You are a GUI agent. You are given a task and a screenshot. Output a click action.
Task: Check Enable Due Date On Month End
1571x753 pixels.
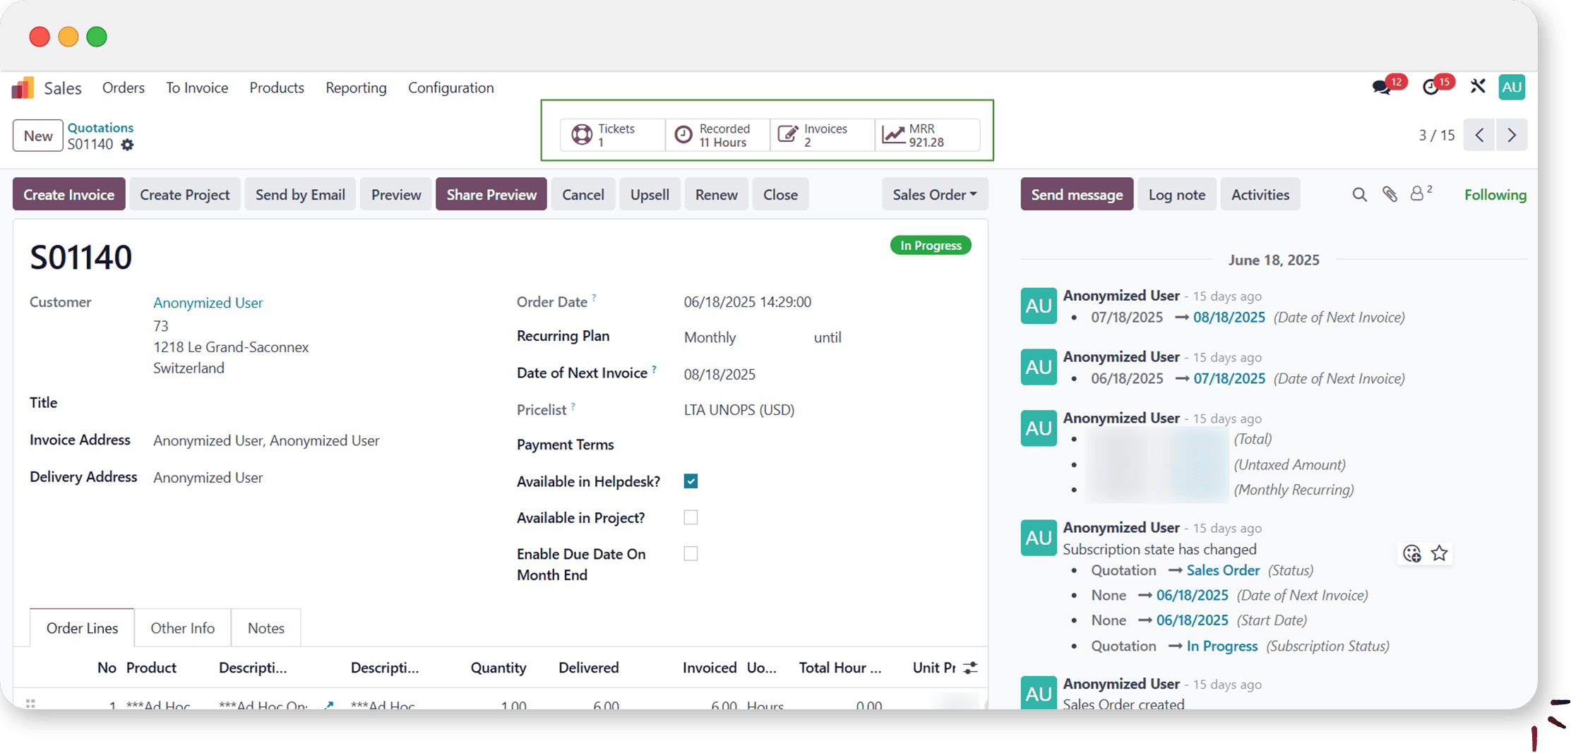(x=691, y=554)
